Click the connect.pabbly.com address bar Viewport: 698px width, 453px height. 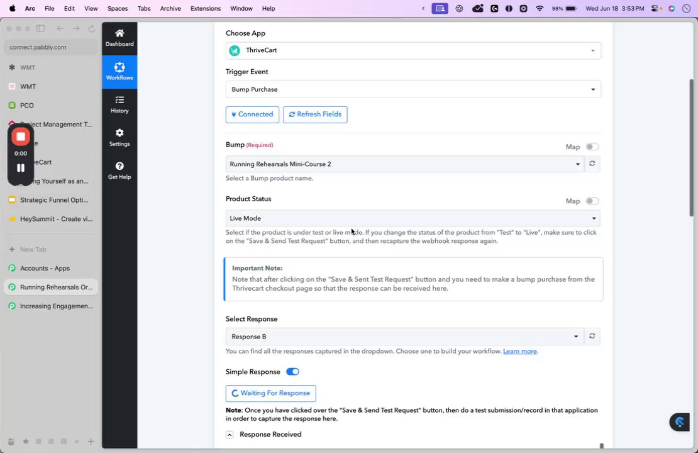[x=51, y=47]
